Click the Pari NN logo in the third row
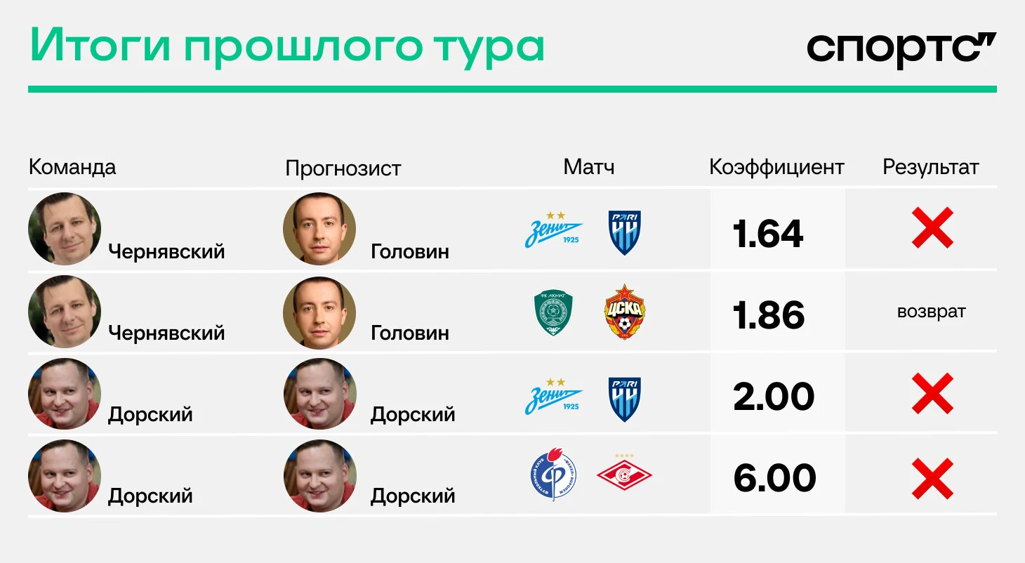This screenshot has width=1025, height=563. (624, 399)
